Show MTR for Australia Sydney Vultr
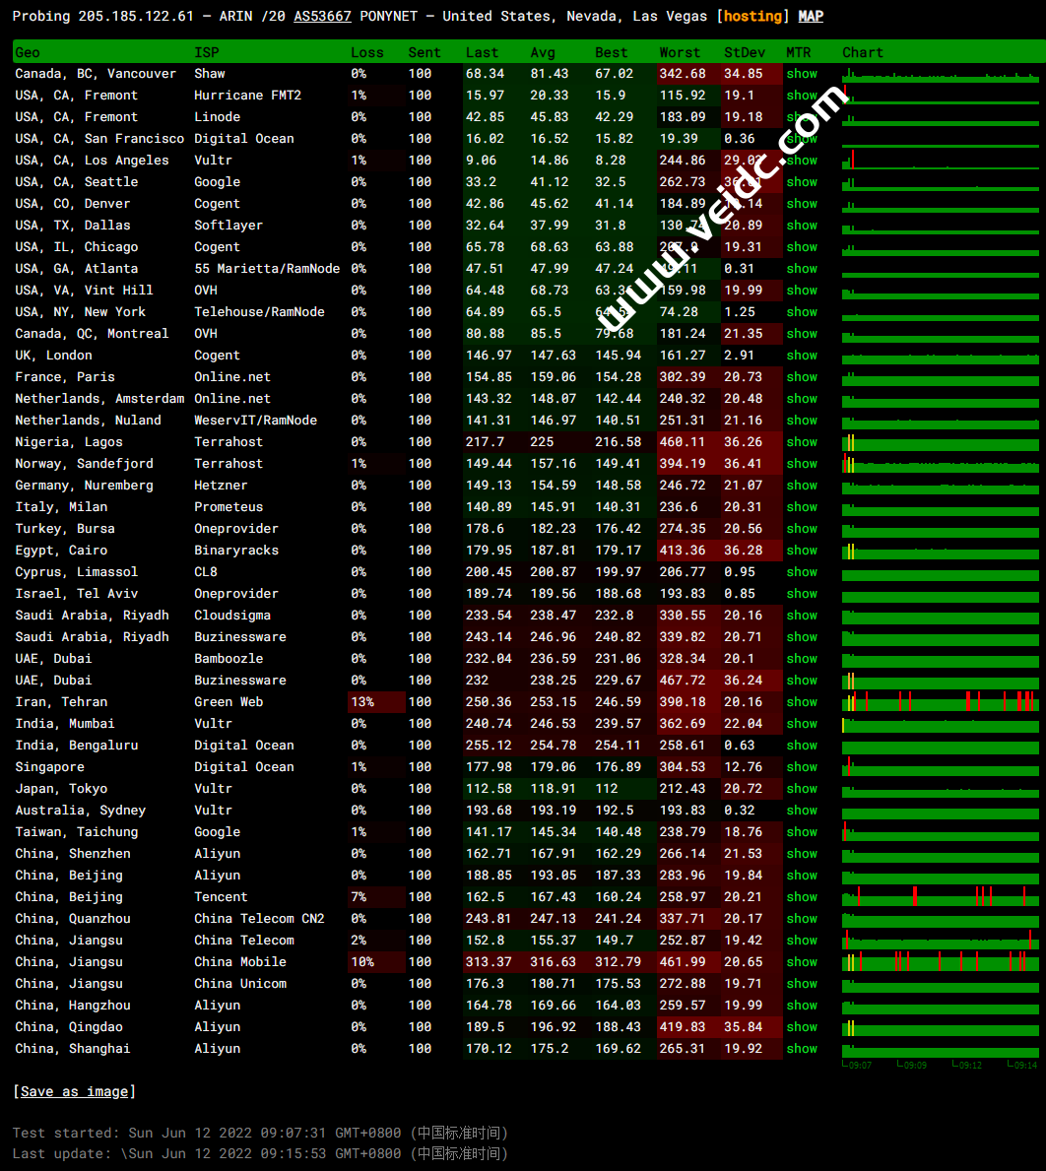The height and width of the screenshot is (1171, 1046). pyautogui.click(x=802, y=811)
